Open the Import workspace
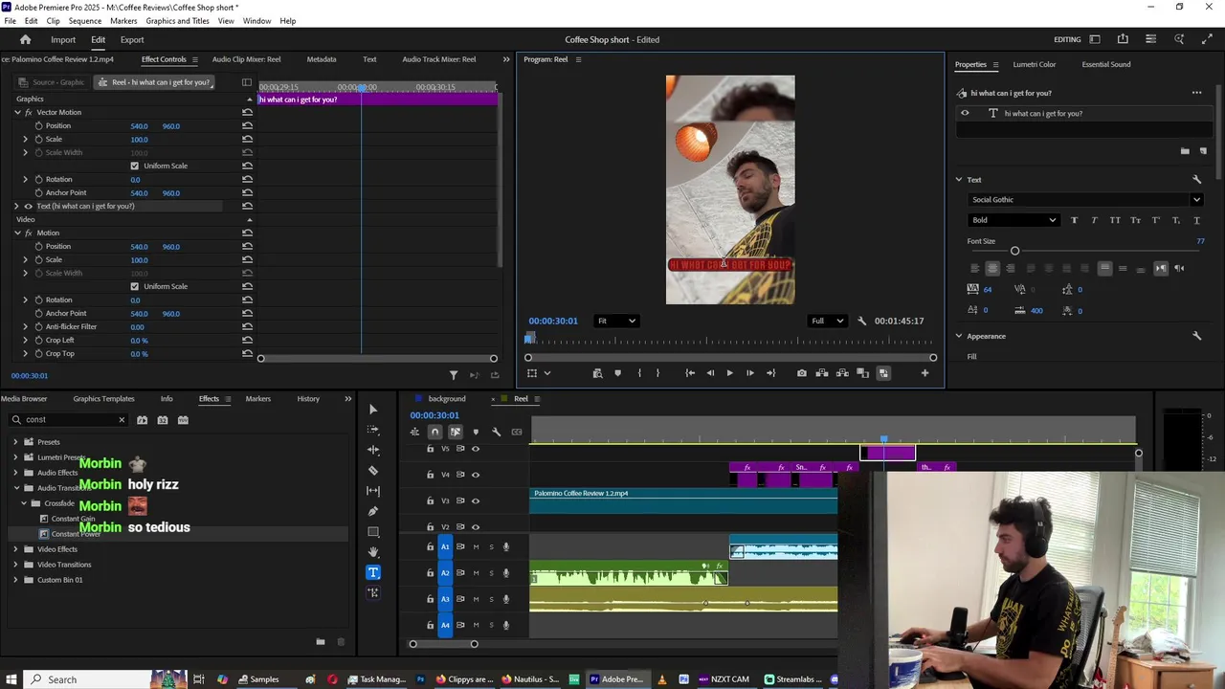 point(63,40)
